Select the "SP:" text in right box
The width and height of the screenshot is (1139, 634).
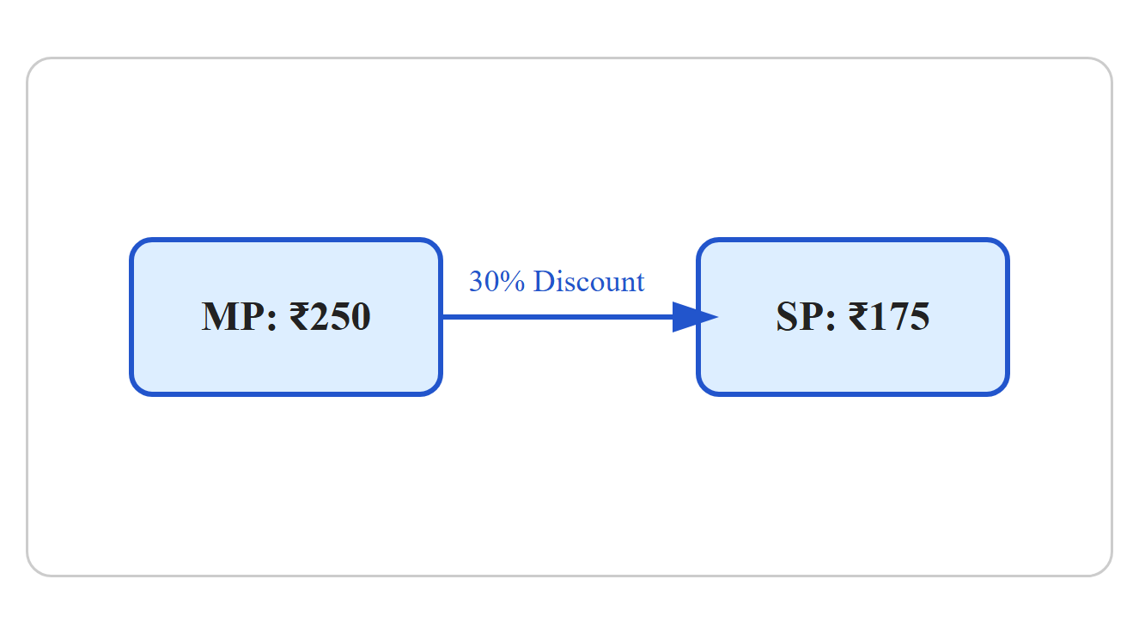click(806, 316)
